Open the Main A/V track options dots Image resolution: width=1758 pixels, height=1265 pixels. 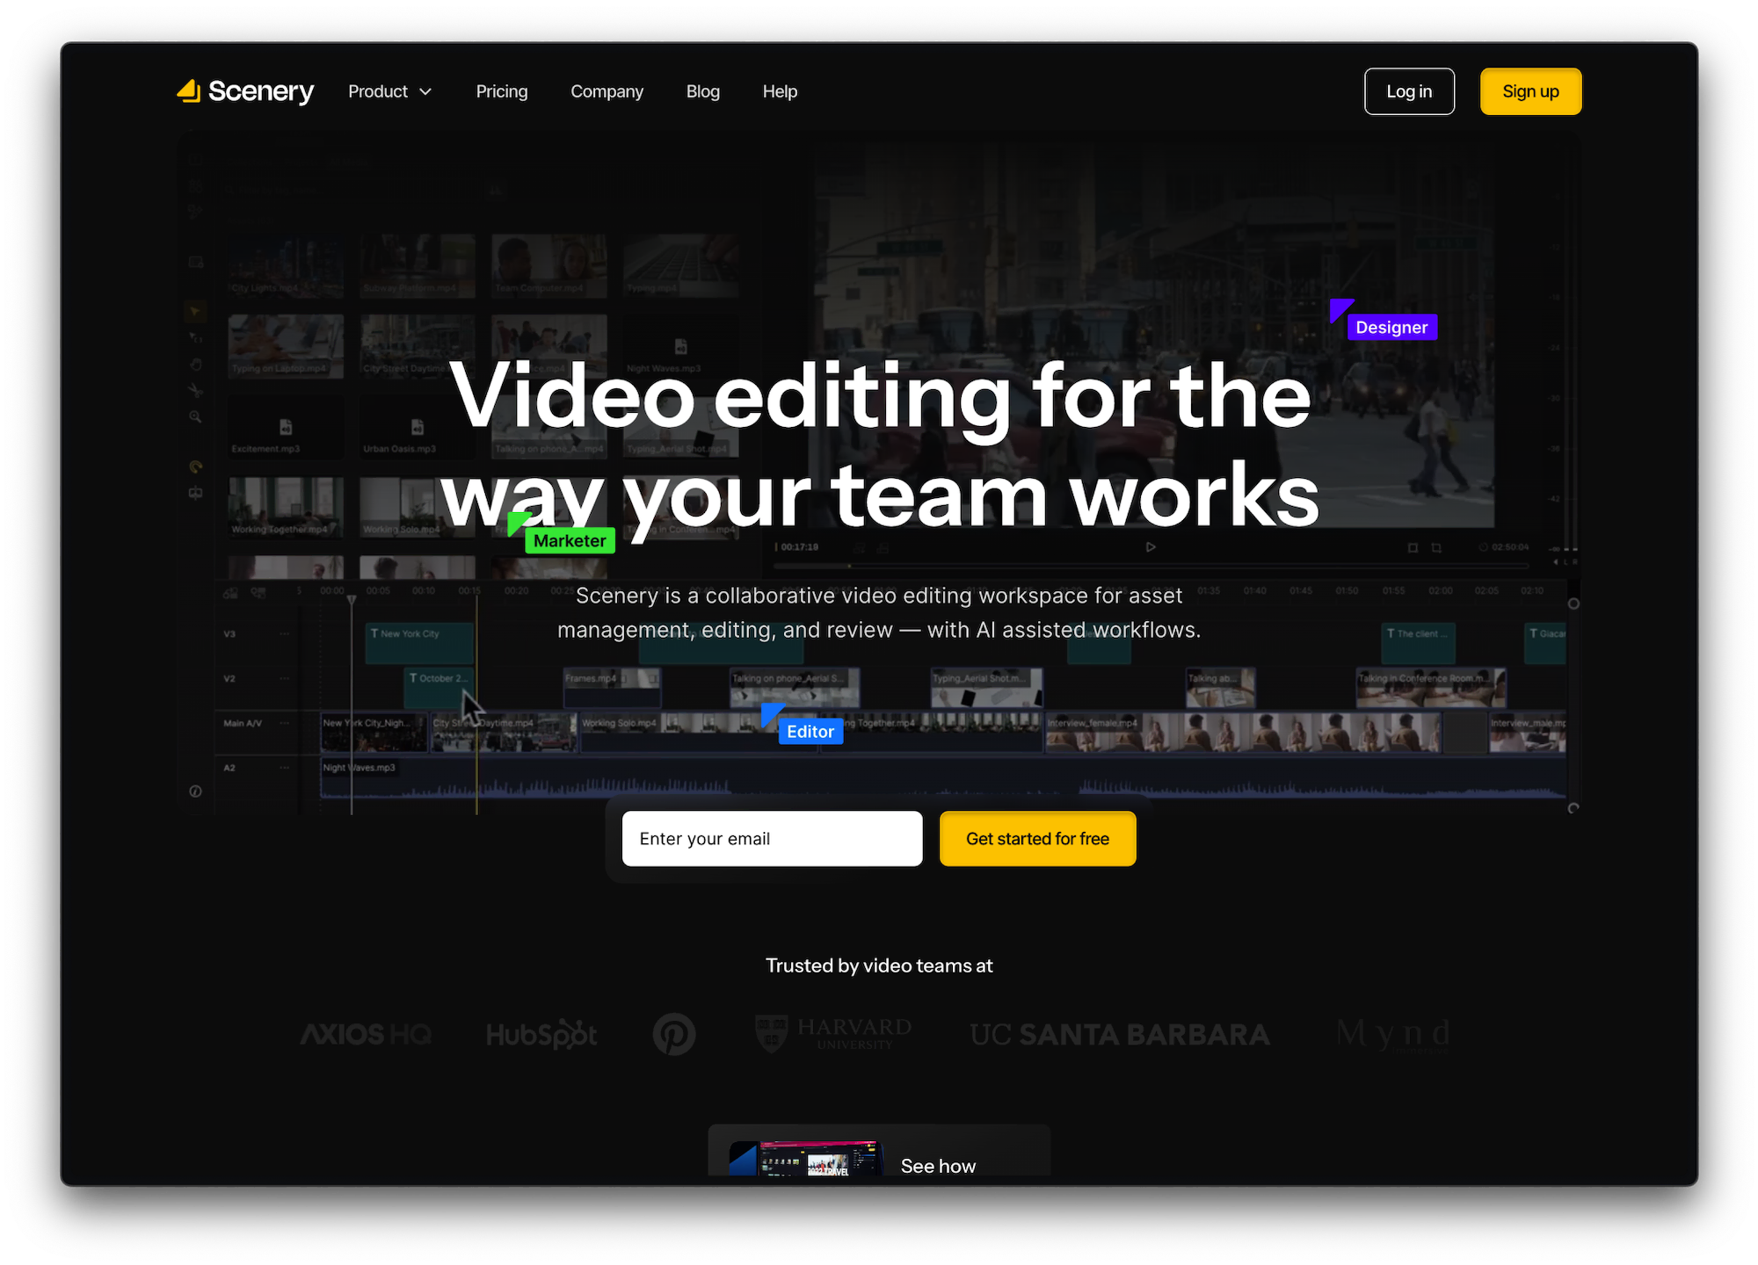point(284,723)
